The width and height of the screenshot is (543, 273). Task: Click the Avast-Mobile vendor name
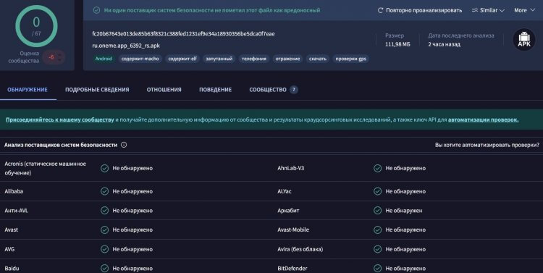click(x=293, y=230)
